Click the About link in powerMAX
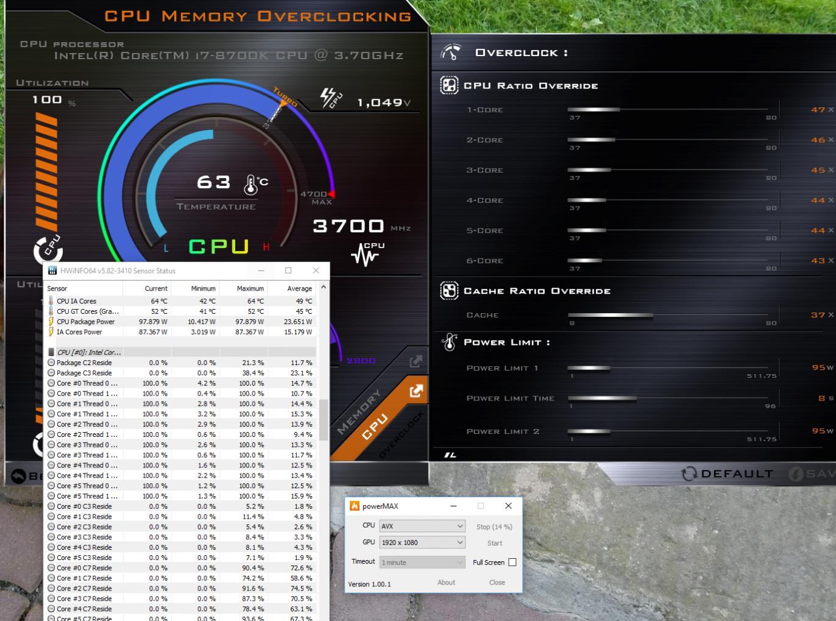Image resolution: width=836 pixels, height=621 pixels. click(x=446, y=583)
